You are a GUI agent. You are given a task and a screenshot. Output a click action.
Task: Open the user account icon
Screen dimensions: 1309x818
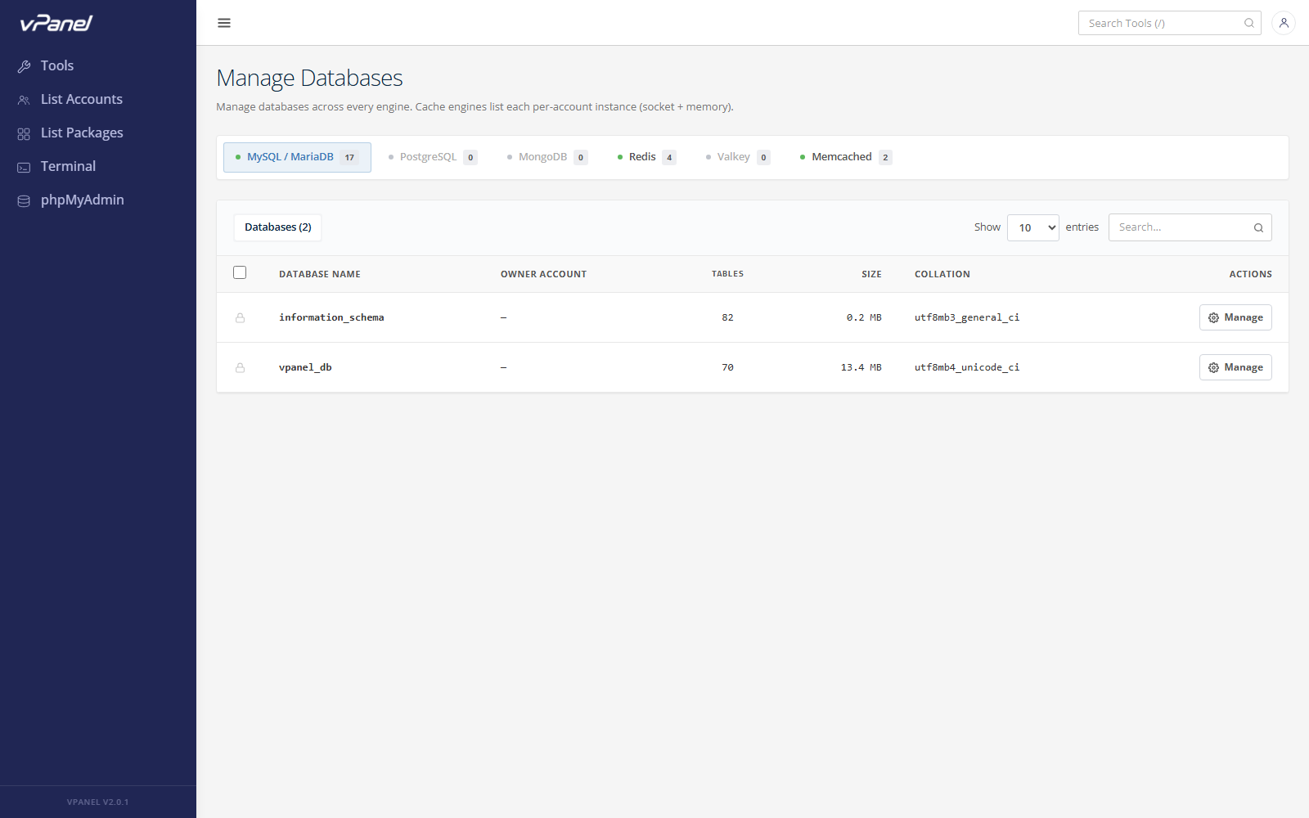tap(1284, 23)
